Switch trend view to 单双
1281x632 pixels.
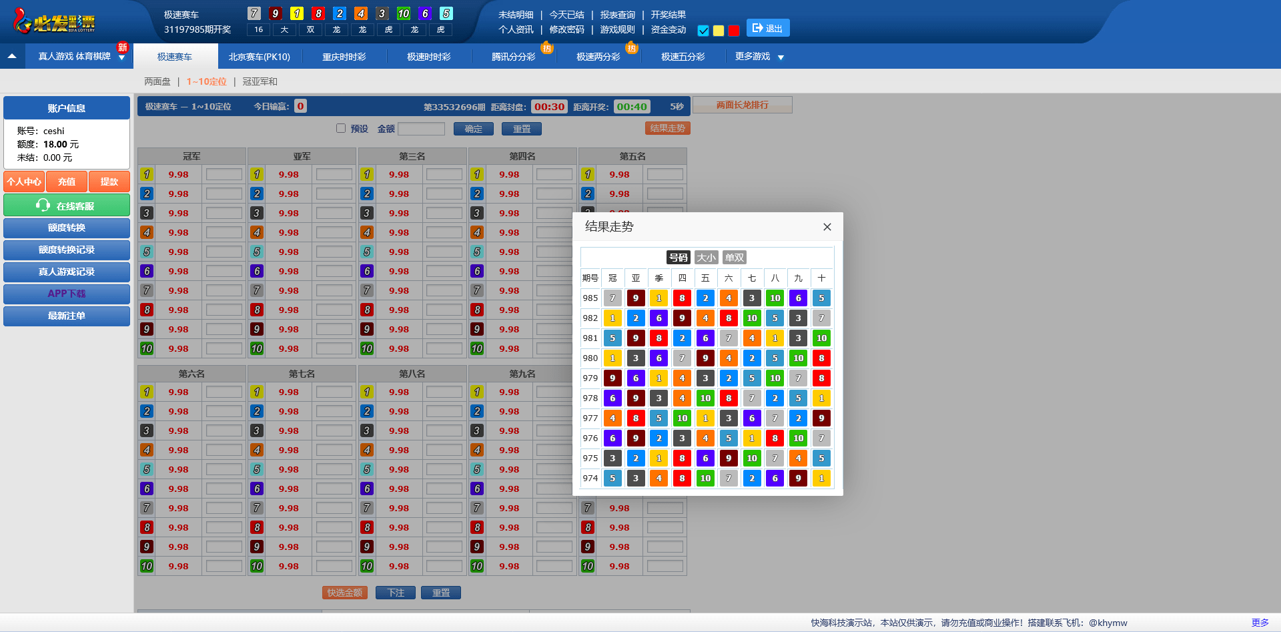pos(734,258)
